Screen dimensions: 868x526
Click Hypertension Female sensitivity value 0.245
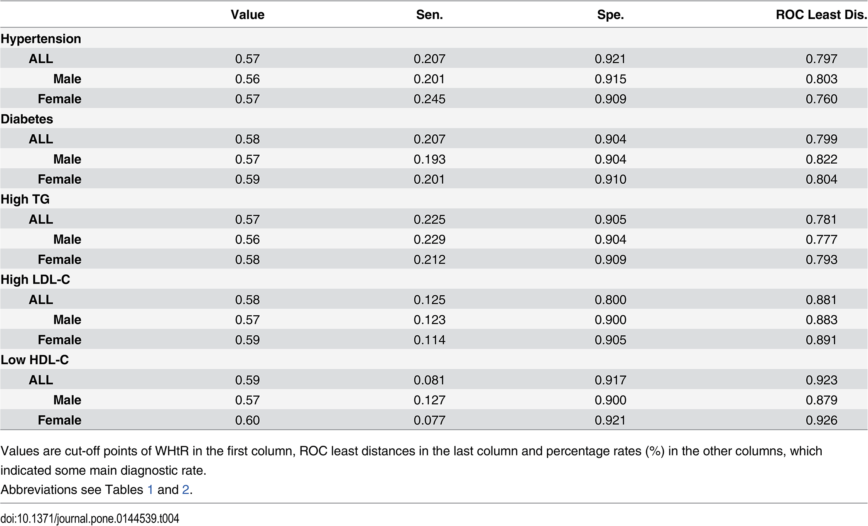(429, 99)
